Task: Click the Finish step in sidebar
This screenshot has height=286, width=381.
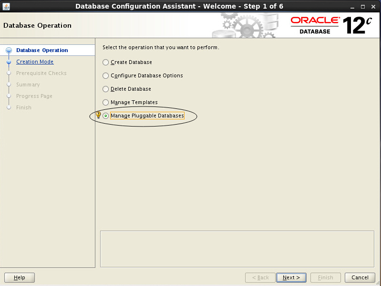Action: coord(23,107)
